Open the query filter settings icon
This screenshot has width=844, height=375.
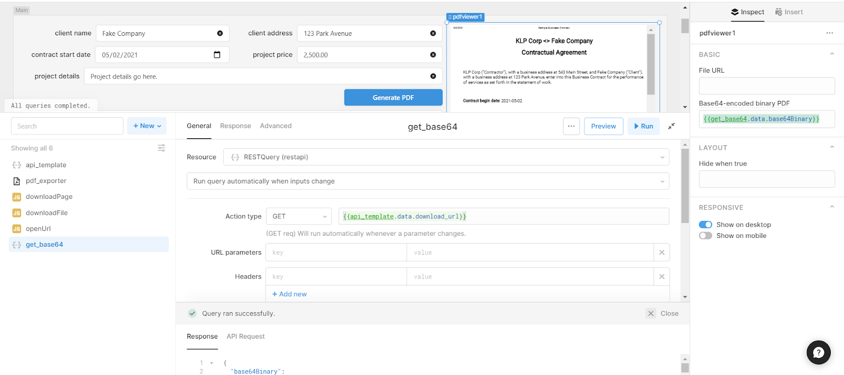pyautogui.click(x=161, y=148)
